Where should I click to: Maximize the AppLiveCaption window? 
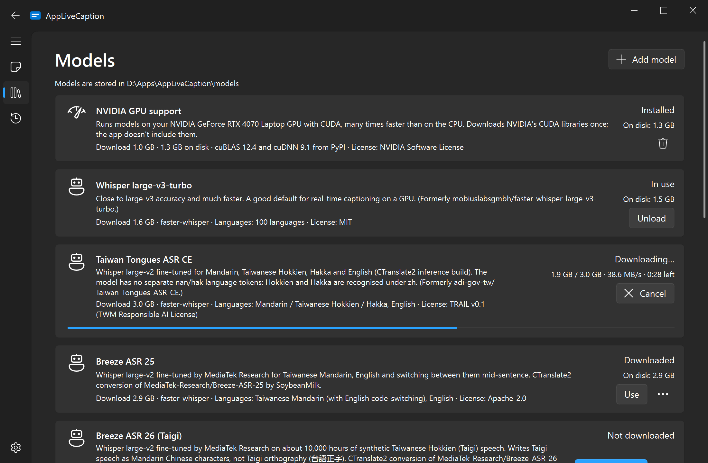(x=664, y=11)
